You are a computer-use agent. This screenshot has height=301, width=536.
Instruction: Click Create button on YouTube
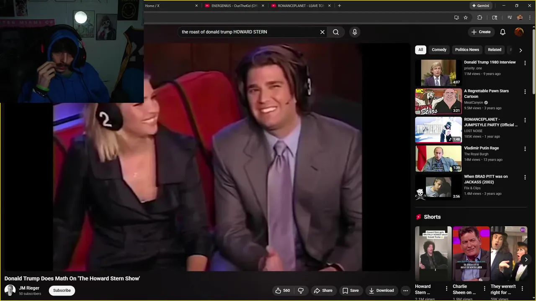(x=481, y=32)
